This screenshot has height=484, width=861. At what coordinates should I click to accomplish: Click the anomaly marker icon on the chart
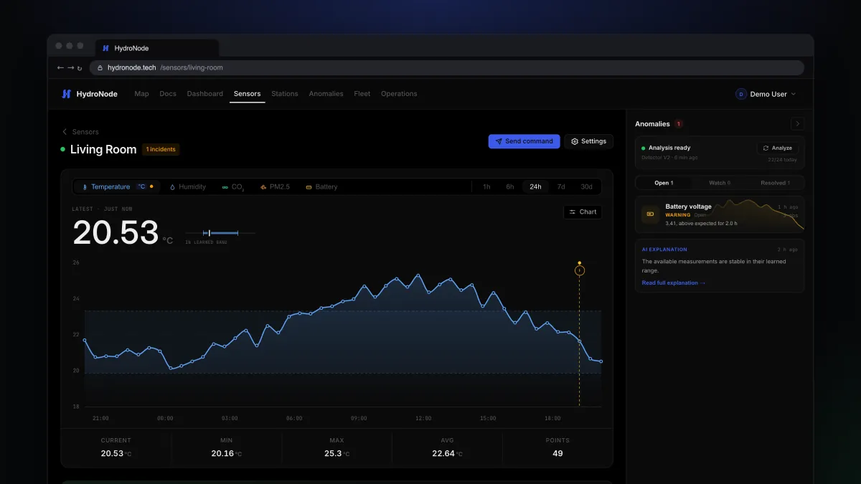coord(580,270)
